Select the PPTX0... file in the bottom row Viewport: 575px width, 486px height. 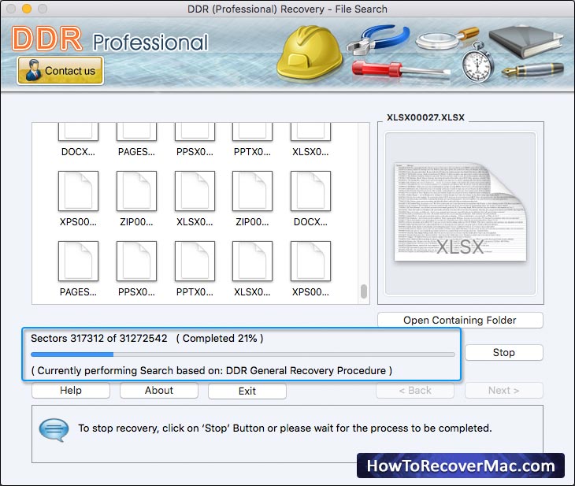click(x=195, y=269)
